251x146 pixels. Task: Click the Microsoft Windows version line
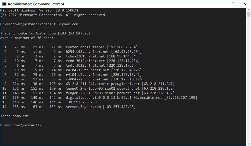click(39, 10)
